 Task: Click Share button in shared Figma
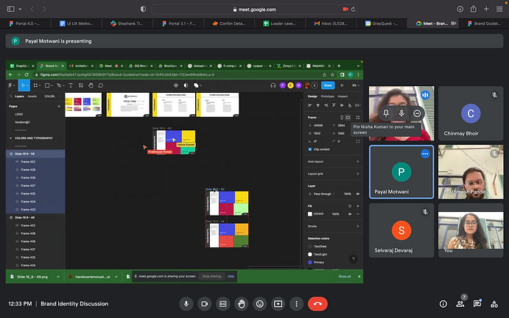[328, 85]
